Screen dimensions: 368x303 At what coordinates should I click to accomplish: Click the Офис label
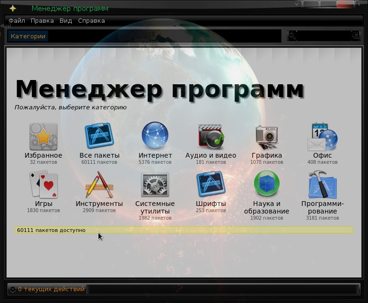tap(323, 155)
